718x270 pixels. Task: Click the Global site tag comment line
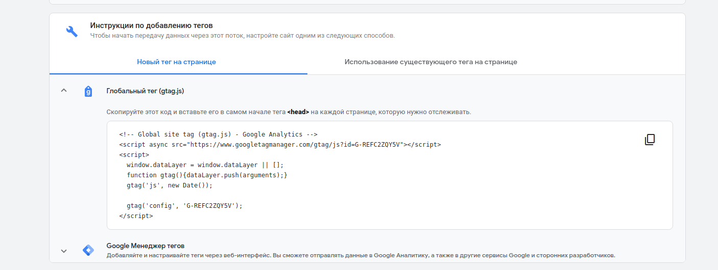point(219,134)
